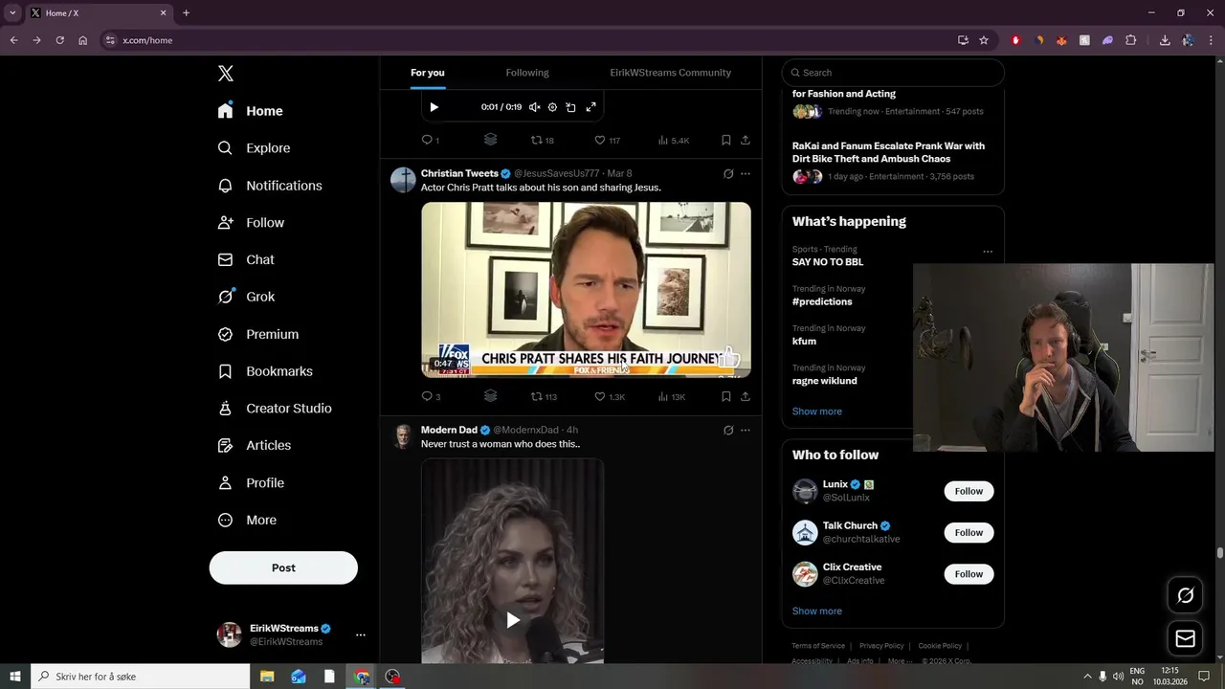Click the Profile icon in sidebar

tap(226, 482)
